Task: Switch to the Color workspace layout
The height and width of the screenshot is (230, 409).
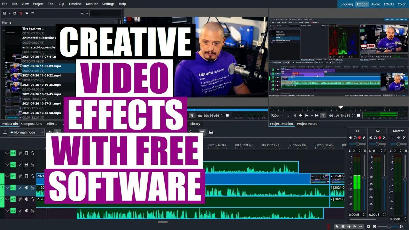Action: click(x=402, y=4)
